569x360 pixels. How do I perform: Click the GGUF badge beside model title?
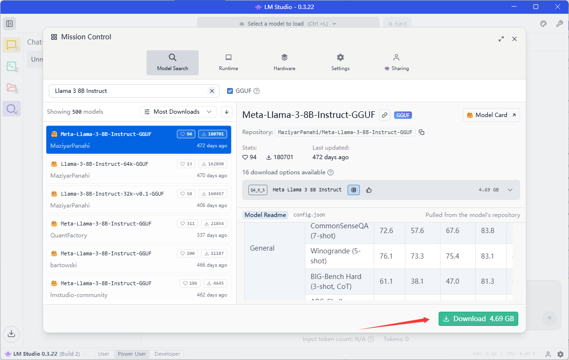tap(403, 115)
